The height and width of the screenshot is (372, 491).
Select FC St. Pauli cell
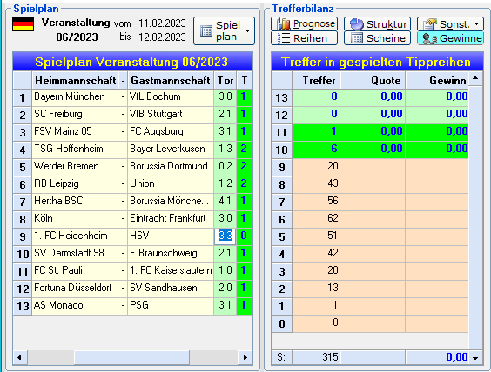click(75, 270)
